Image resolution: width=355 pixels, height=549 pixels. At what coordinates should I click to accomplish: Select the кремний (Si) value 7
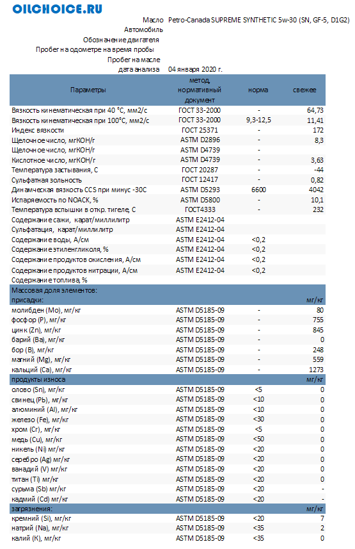[x=322, y=518]
